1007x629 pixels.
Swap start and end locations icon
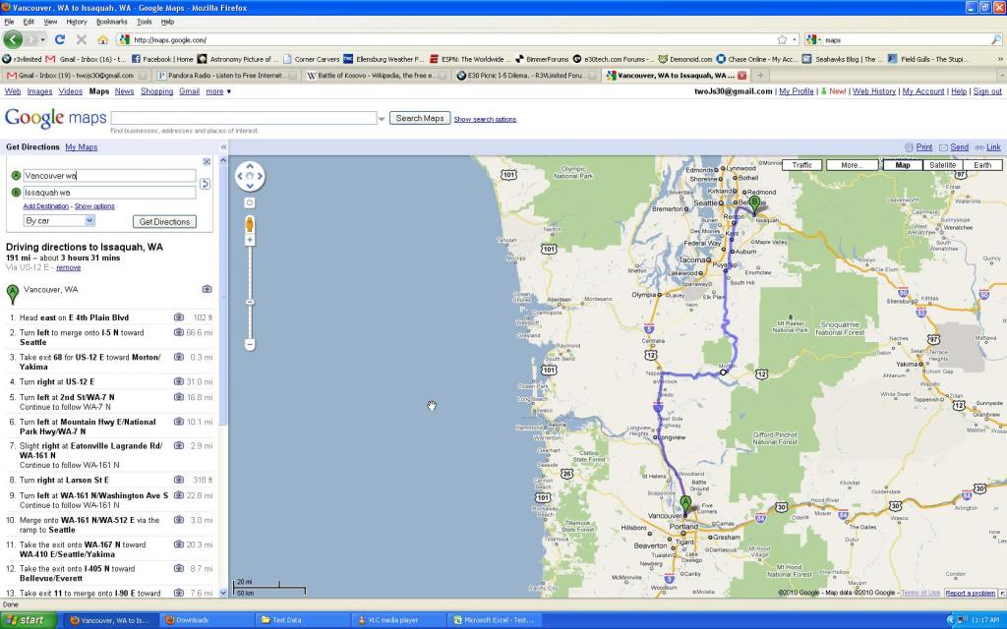coord(205,184)
